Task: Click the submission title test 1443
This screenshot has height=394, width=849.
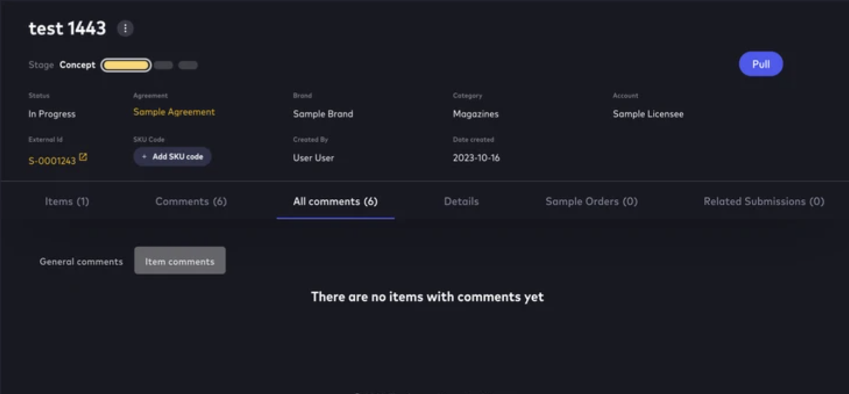Action: pyautogui.click(x=67, y=28)
